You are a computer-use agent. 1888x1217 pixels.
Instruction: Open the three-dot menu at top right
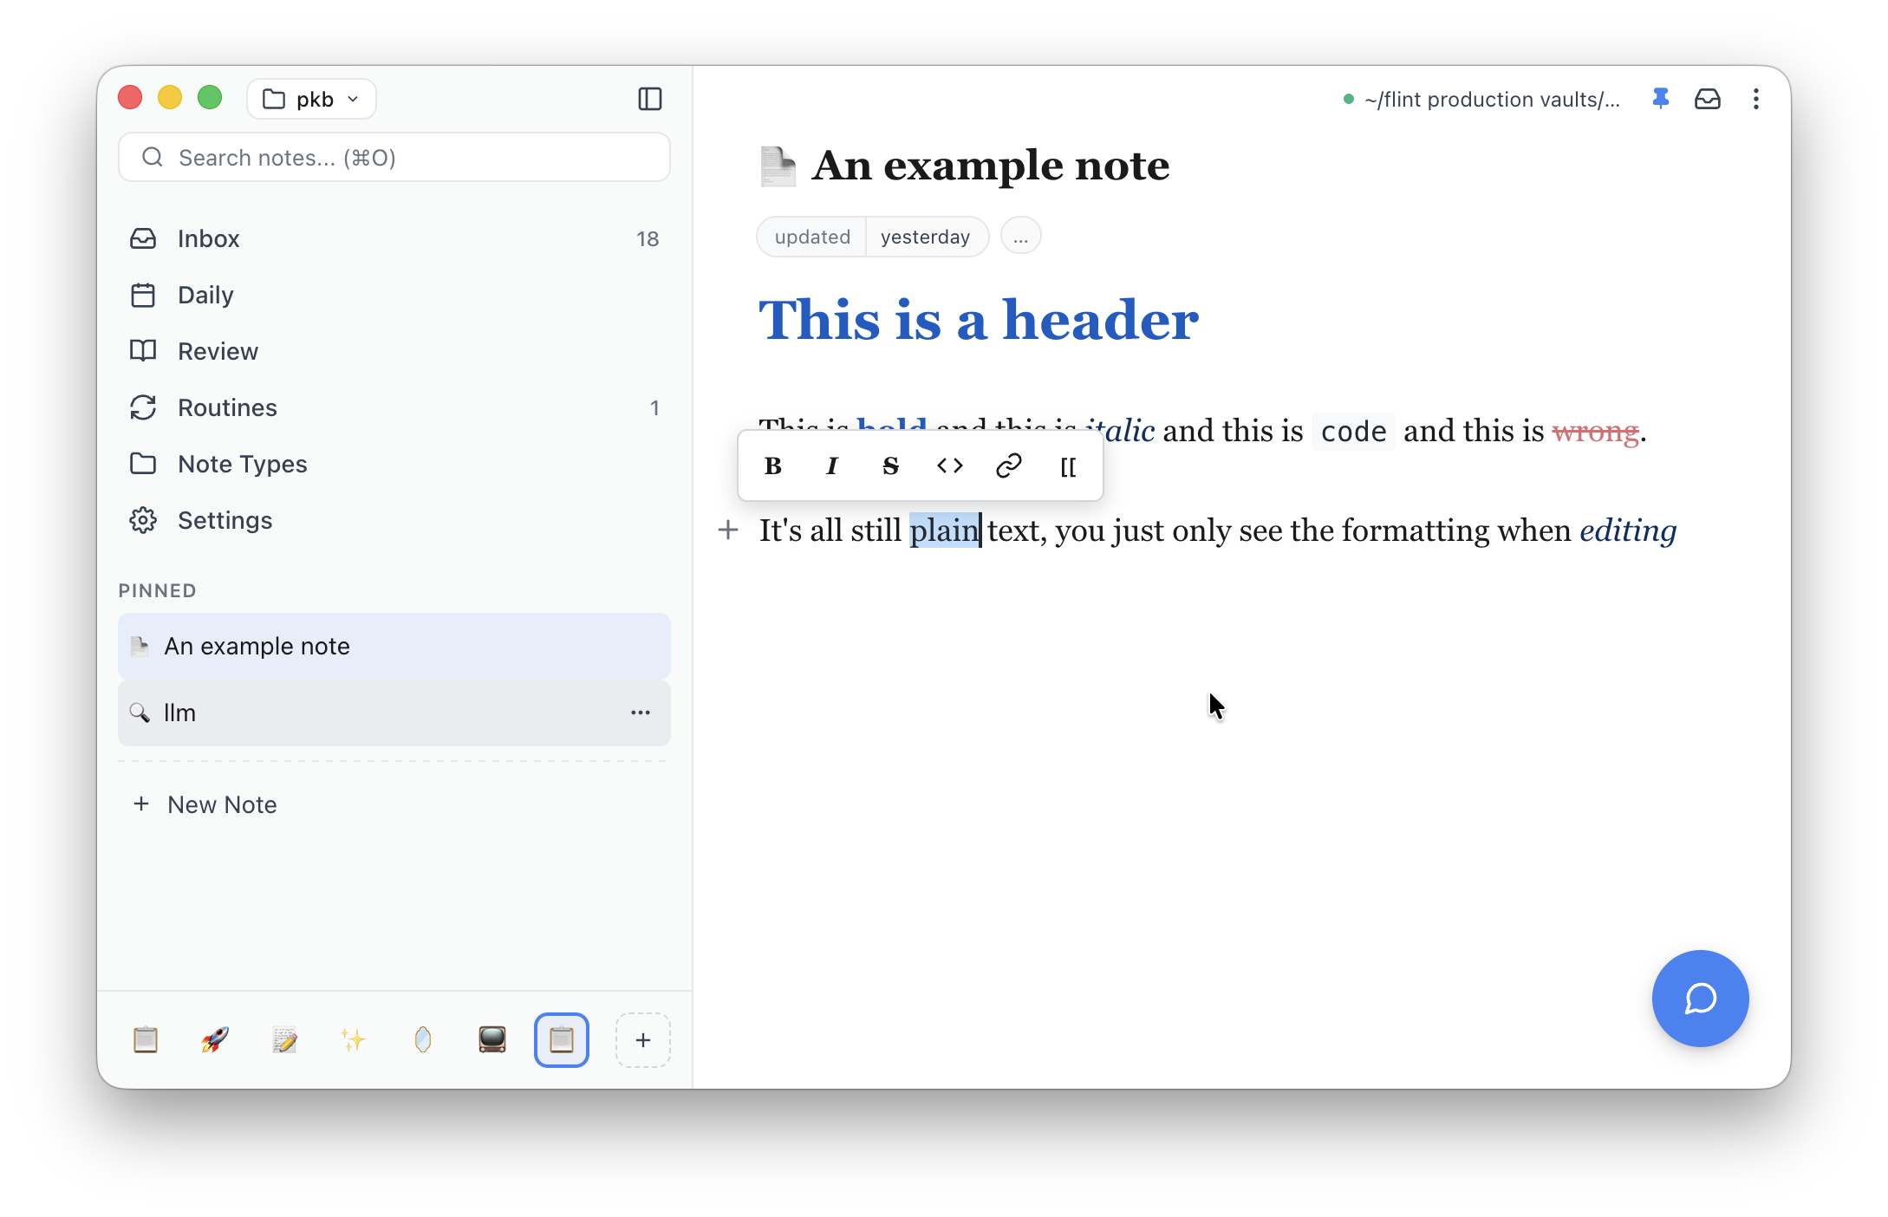pos(1756,99)
